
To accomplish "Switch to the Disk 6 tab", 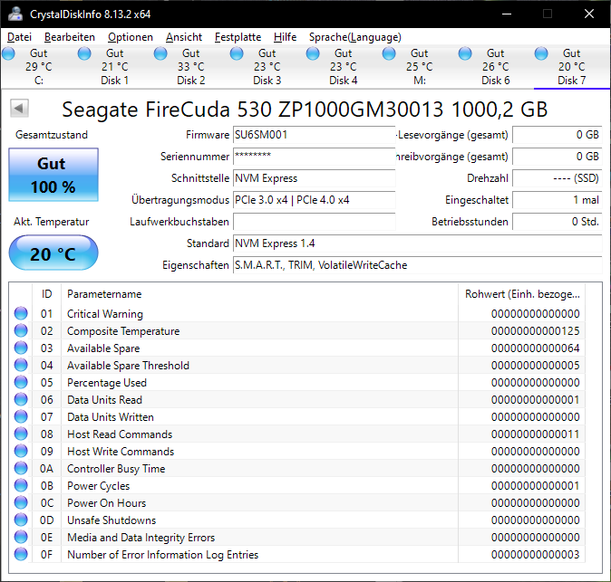I will click(496, 66).
